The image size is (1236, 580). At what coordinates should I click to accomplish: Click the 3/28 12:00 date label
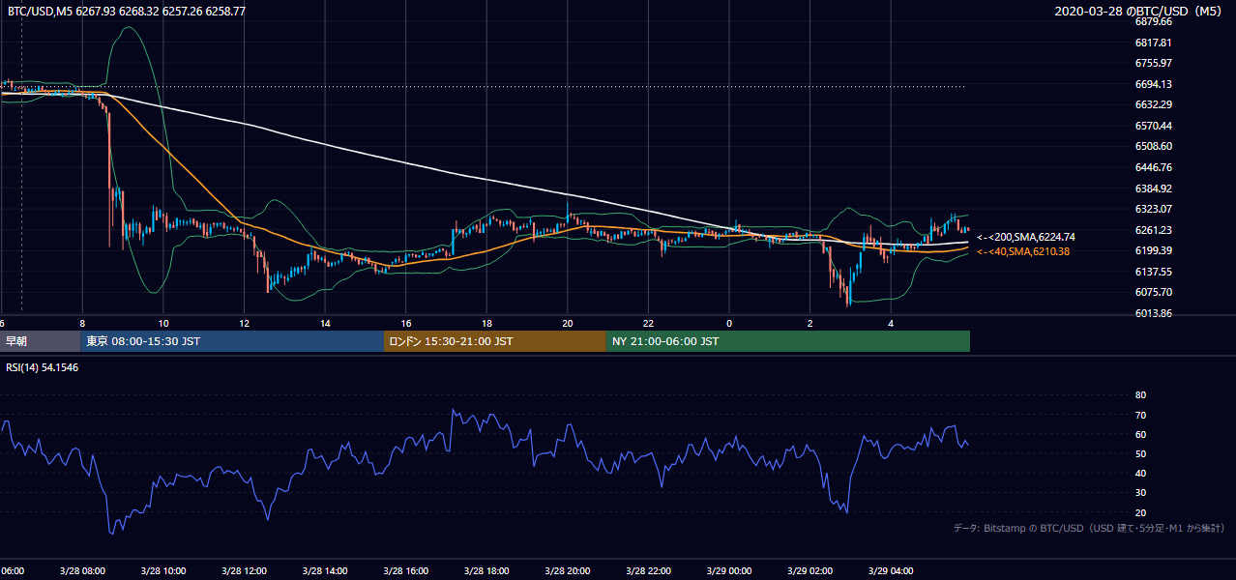(244, 570)
